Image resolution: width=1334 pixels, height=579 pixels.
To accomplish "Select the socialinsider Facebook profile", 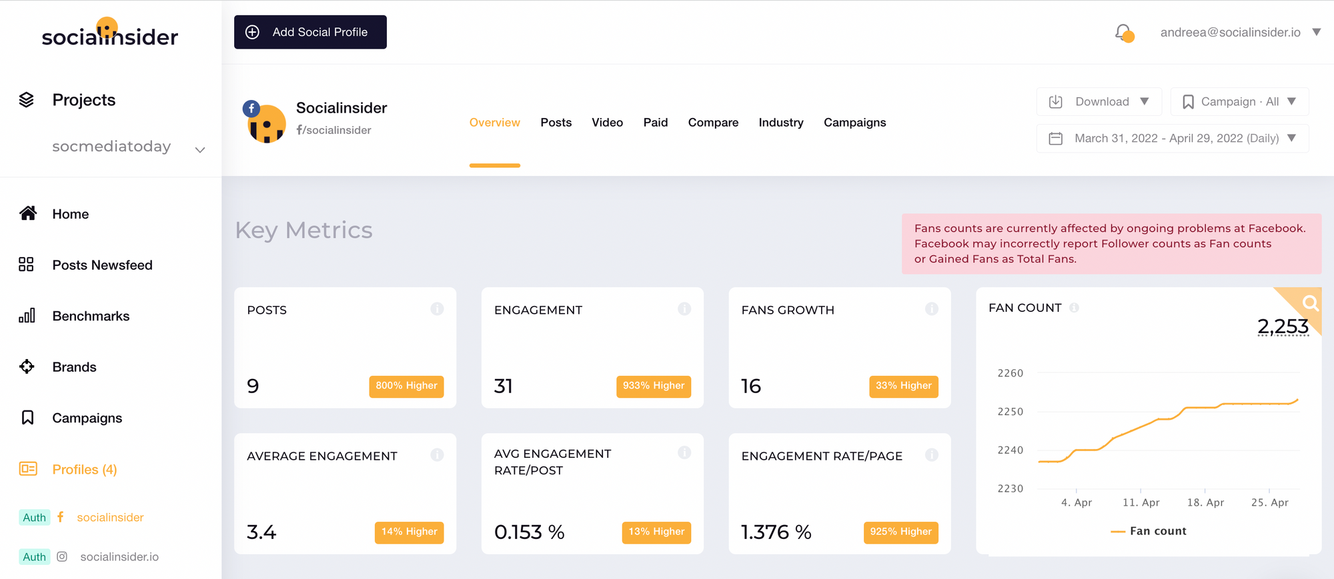I will pos(110,518).
